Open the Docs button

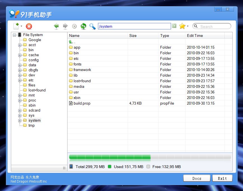point(197,178)
